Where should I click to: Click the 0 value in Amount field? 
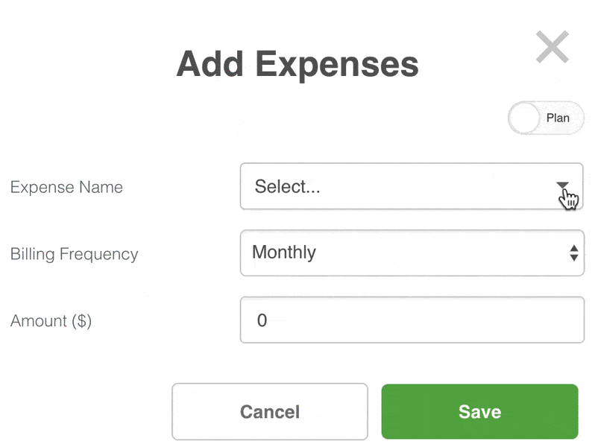pos(262,320)
